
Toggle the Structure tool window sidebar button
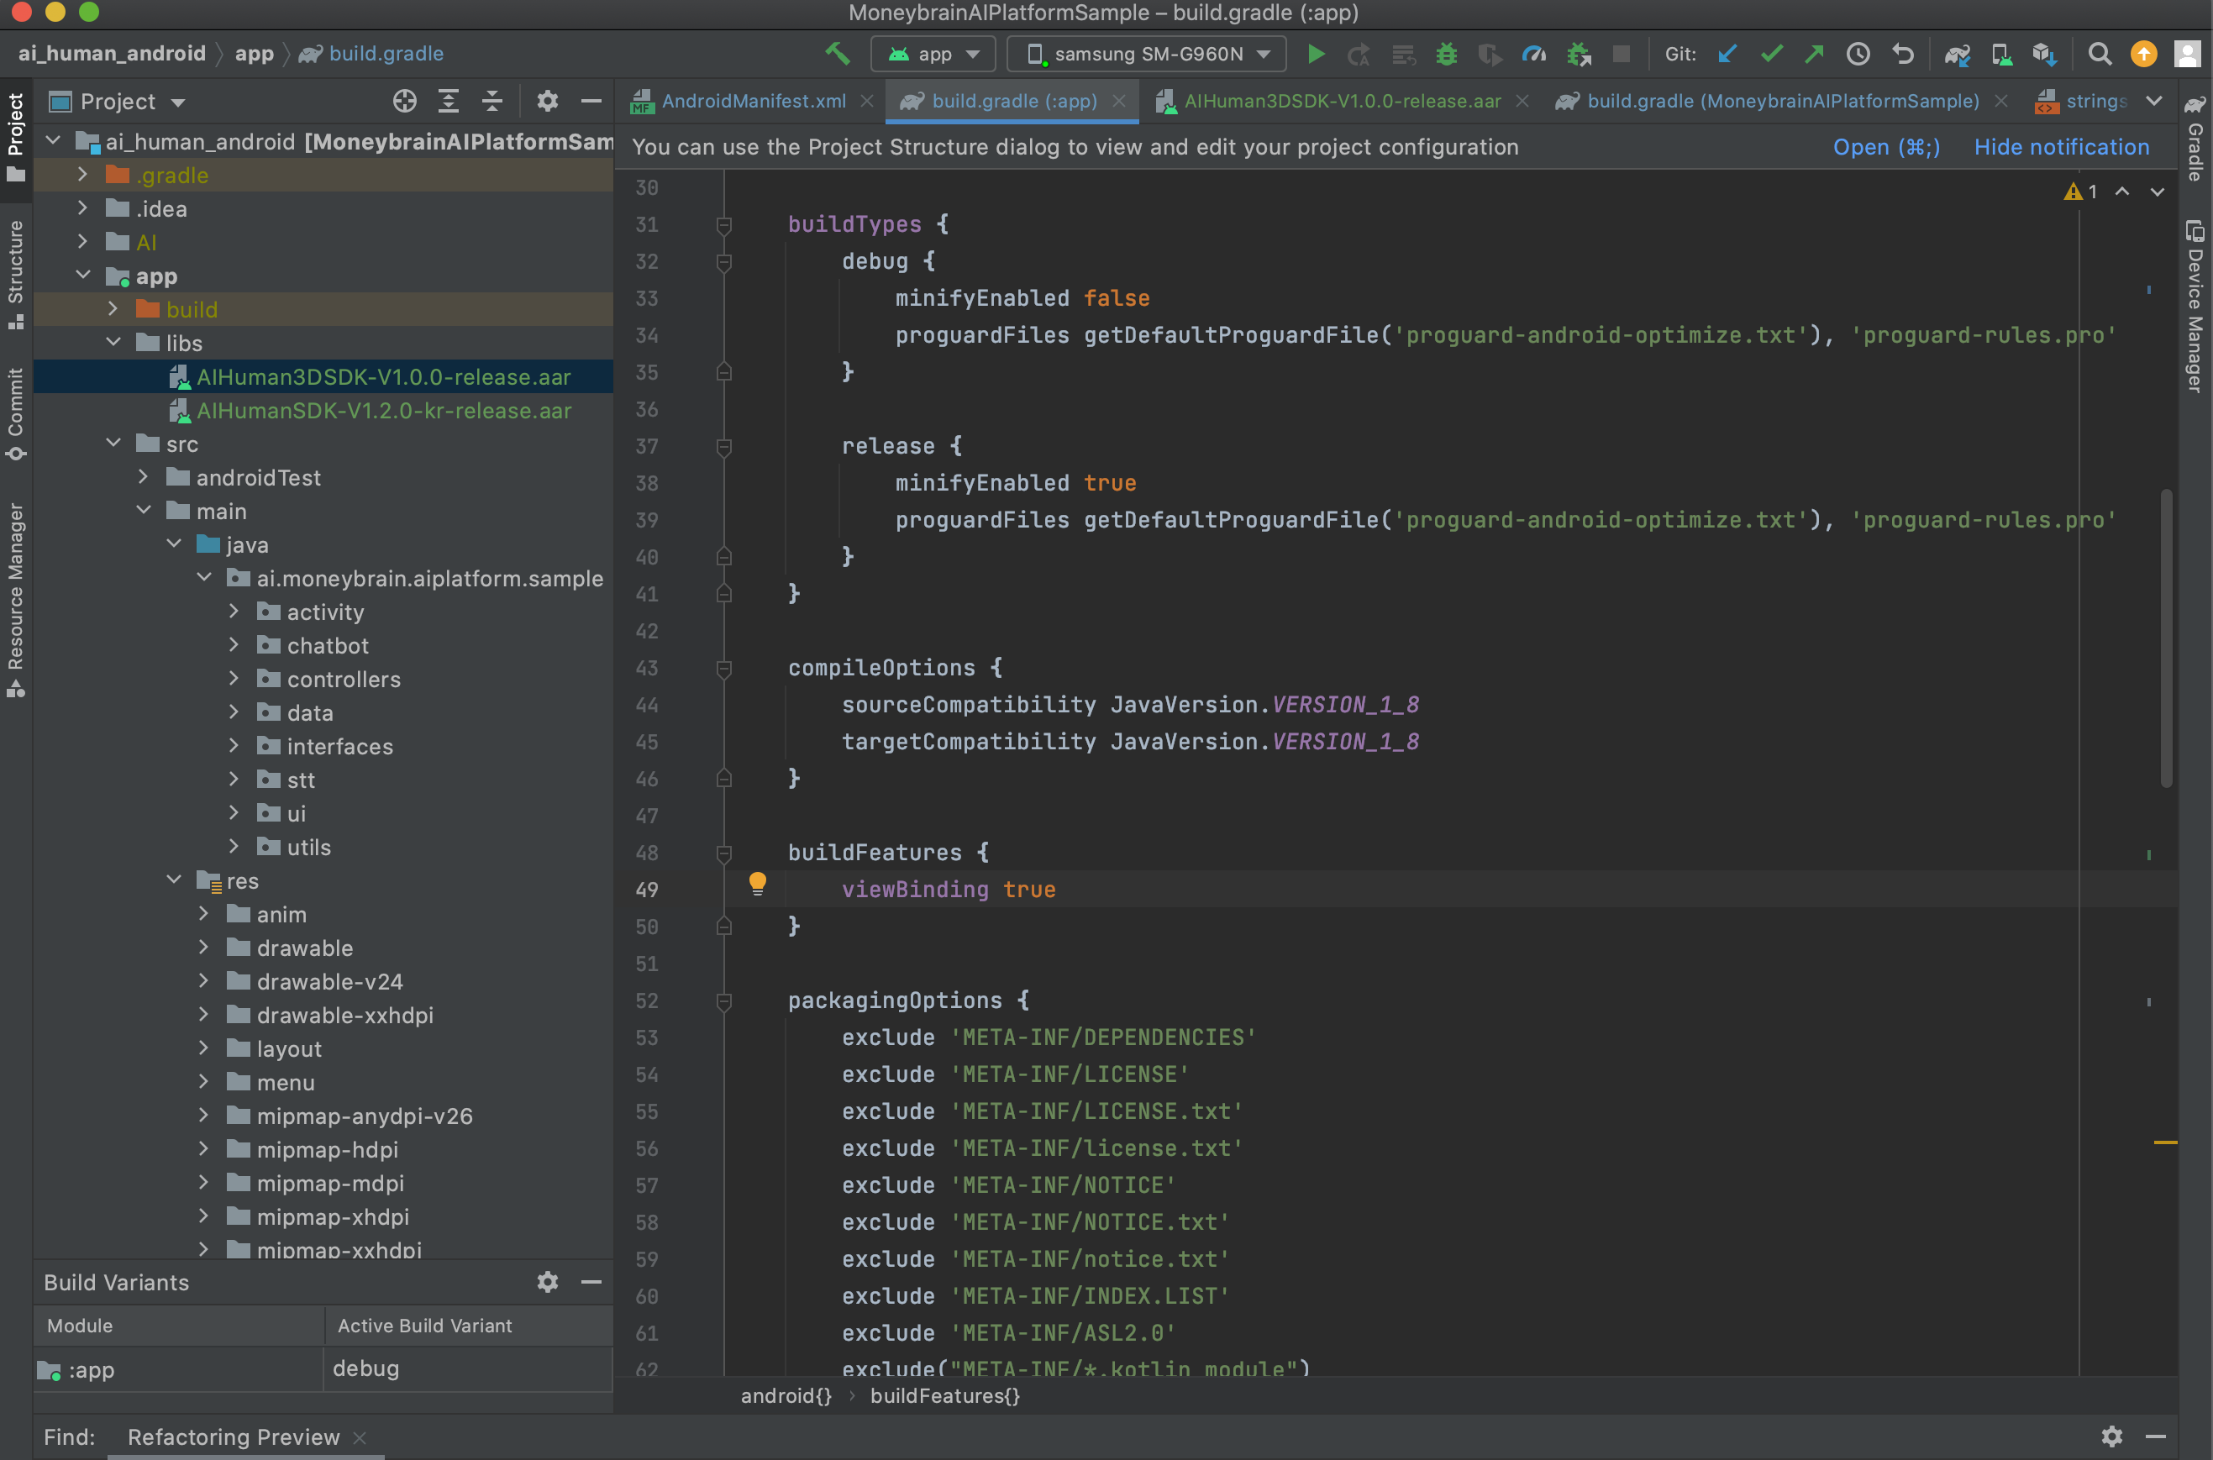pos(16,274)
